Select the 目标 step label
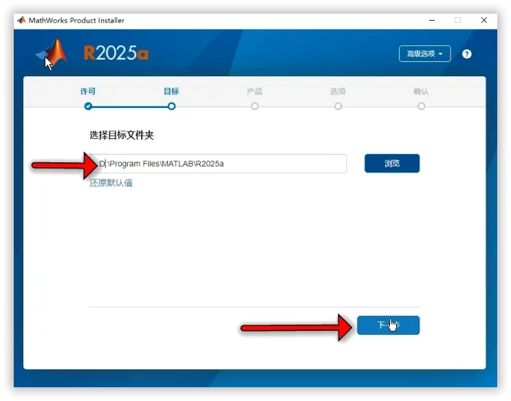511x401 pixels. point(171,91)
